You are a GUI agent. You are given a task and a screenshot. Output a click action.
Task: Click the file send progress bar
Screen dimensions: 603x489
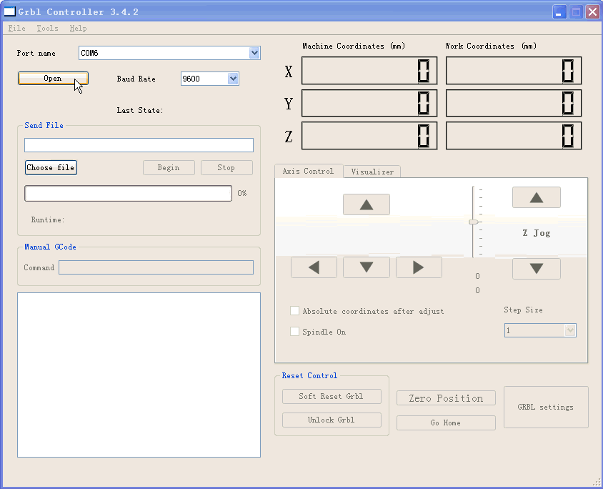tap(128, 193)
